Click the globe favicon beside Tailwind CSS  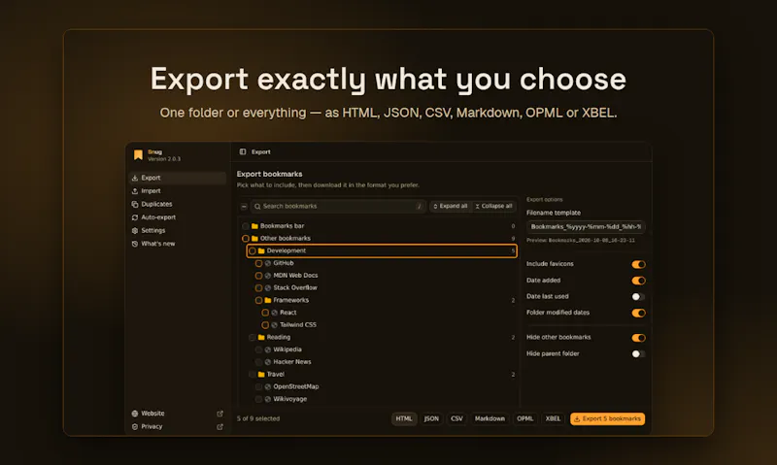275,325
